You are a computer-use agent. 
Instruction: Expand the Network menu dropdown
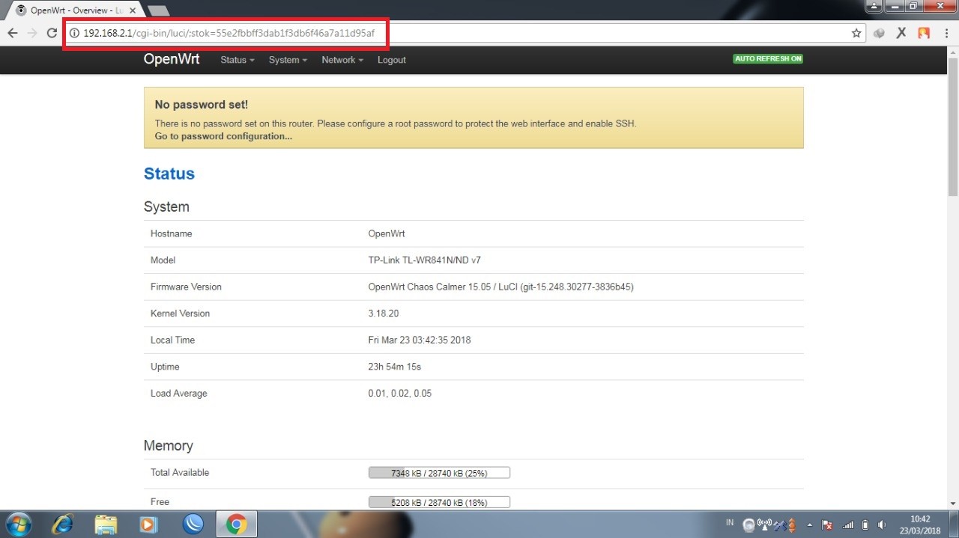(342, 60)
